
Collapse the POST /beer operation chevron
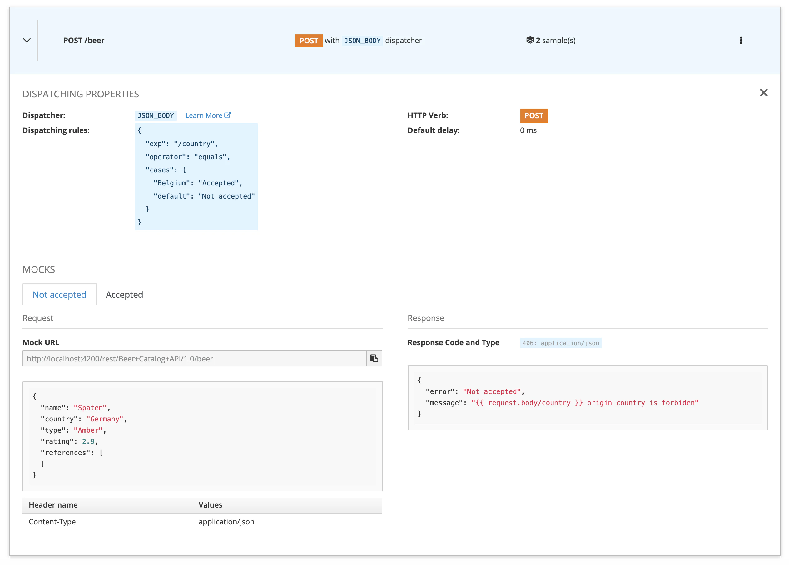pos(27,40)
